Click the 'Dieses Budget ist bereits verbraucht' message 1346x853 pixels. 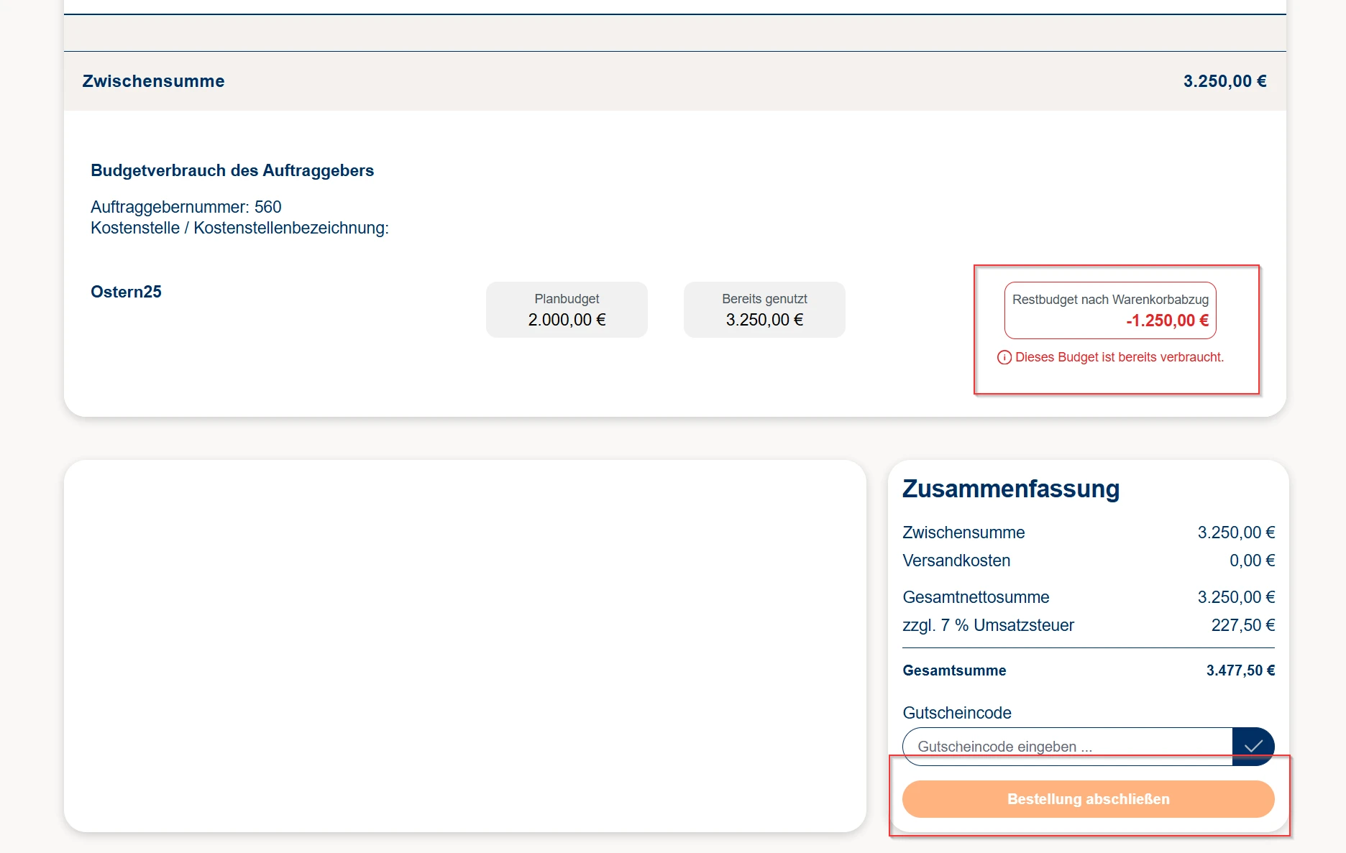pos(1119,357)
